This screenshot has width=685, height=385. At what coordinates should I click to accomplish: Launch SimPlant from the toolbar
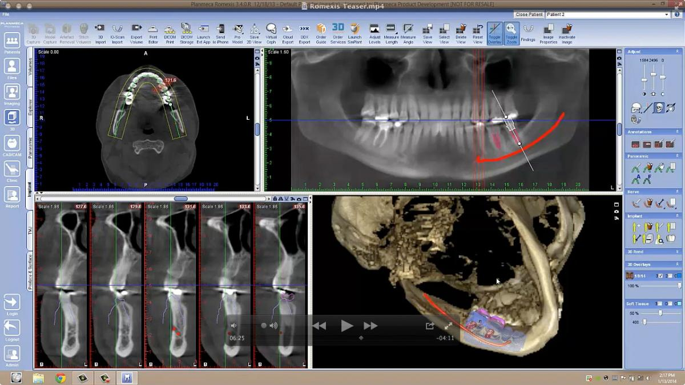click(354, 34)
